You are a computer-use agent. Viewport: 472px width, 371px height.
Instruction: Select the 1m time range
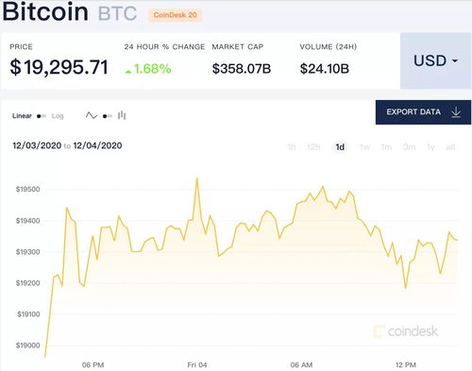coord(386,147)
